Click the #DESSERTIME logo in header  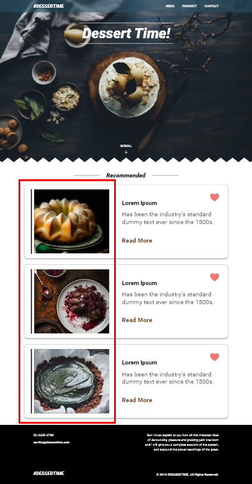tap(49, 6)
